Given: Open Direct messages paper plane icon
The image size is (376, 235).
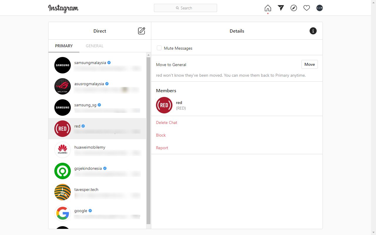Looking at the screenshot, I should coord(281,8).
